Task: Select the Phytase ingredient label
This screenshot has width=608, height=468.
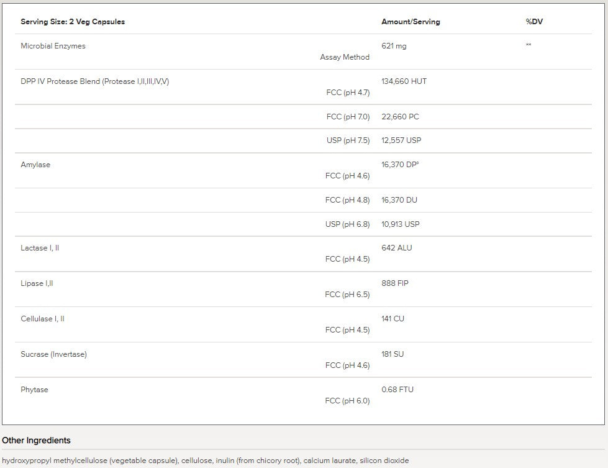Action: 34,390
